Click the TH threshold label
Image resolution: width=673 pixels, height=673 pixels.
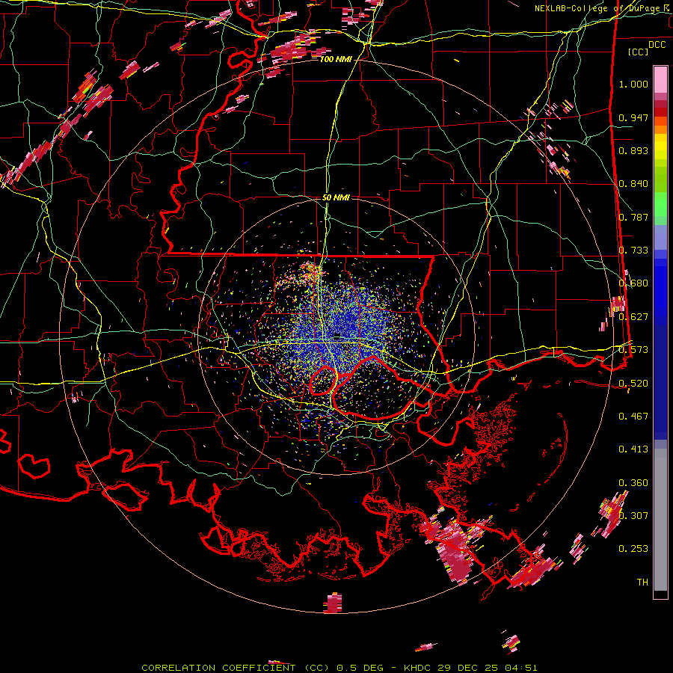point(642,582)
